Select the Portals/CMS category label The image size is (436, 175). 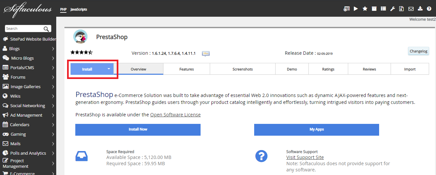tap(22, 68)
